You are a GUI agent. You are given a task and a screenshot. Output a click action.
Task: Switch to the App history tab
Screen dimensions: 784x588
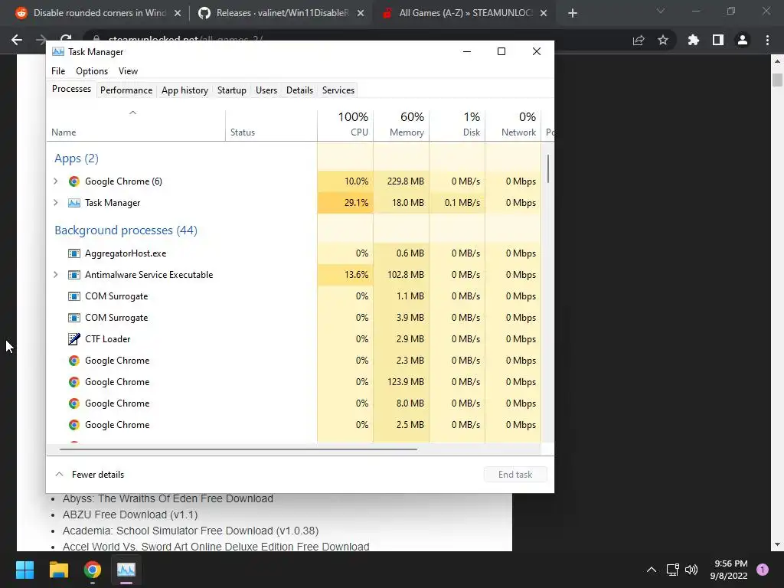coord(185,90)
